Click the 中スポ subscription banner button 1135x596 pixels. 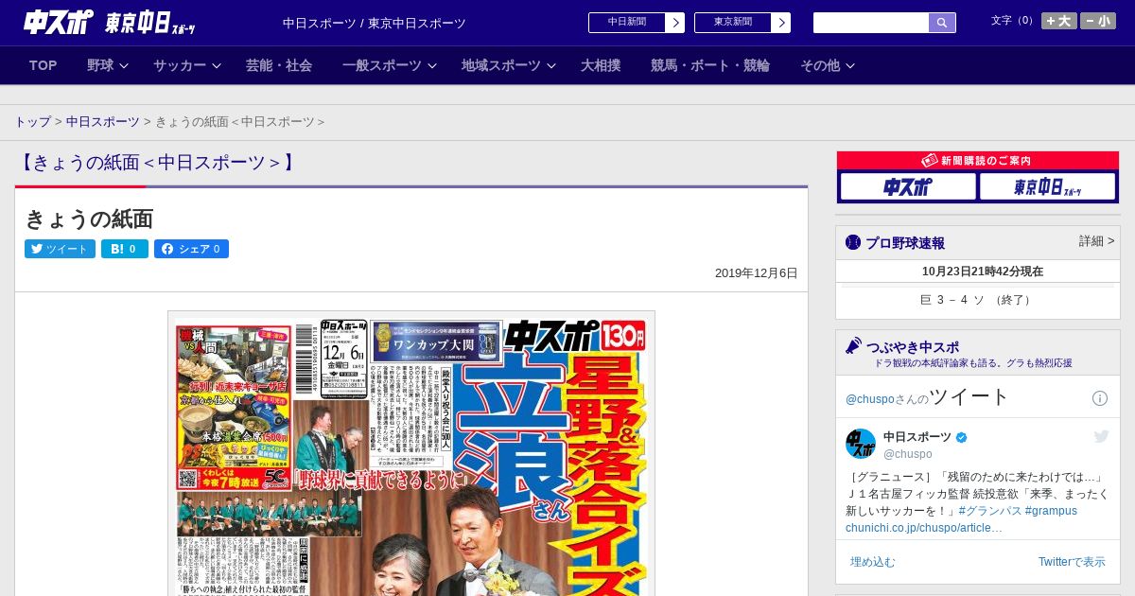pos(907,187)
